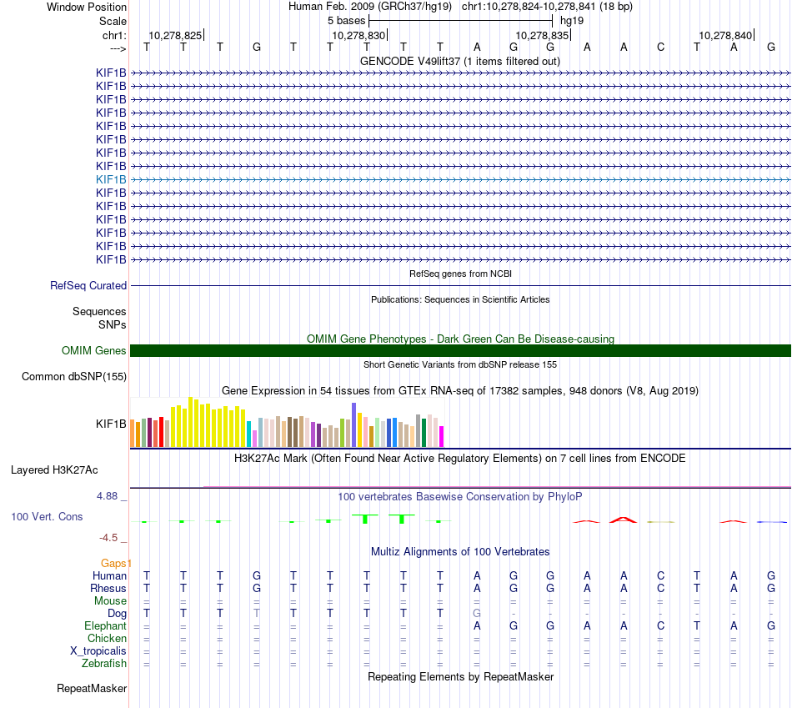Click the RepeatMasker track label
This screenshot has height=708, width=792.
click(92, 688)
